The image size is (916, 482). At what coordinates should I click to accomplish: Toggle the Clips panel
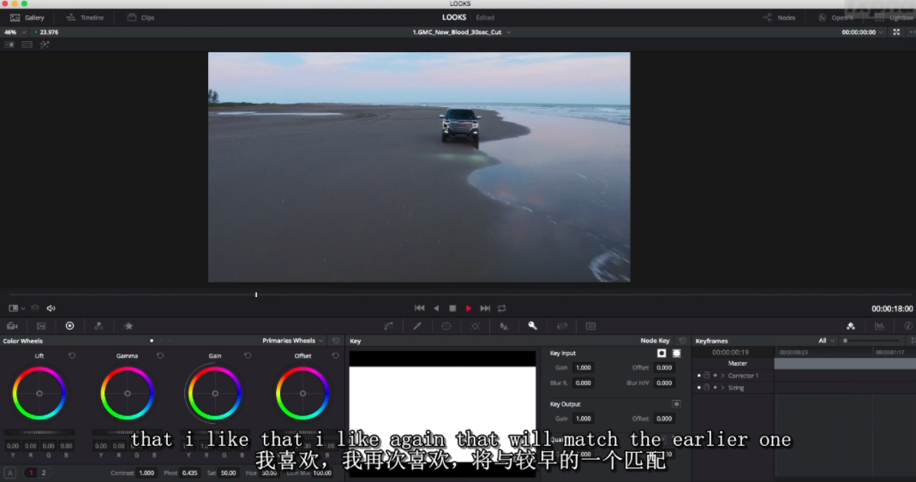pyautogui.click(x=141, y=17)
